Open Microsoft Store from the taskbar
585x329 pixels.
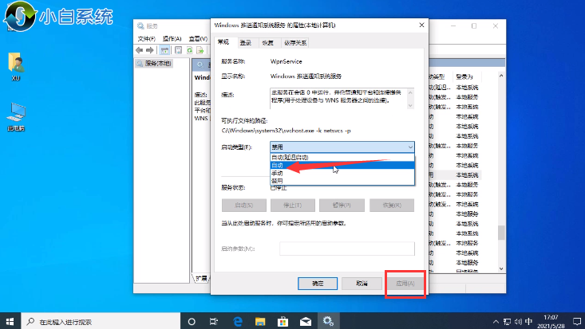(283, 321)
